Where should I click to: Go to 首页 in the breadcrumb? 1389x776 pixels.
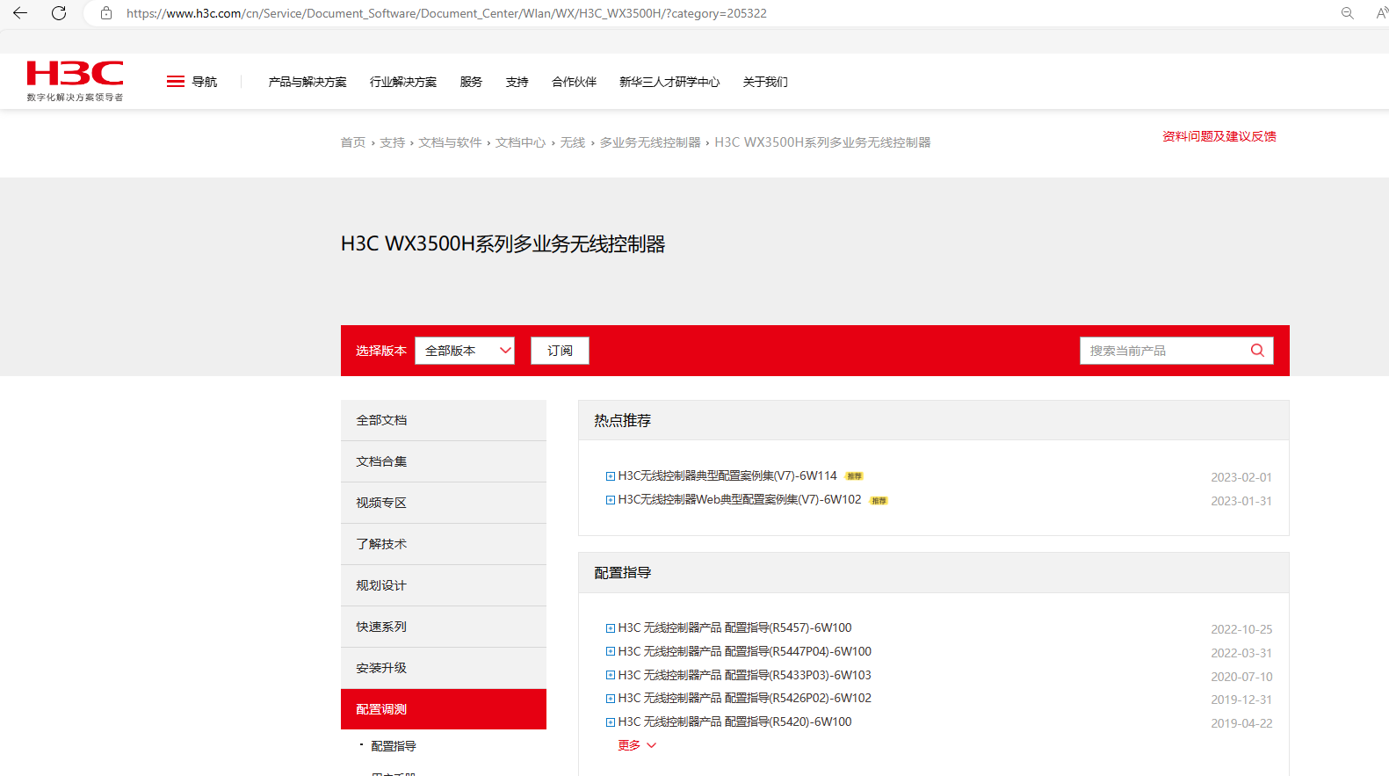coord(353,142)
